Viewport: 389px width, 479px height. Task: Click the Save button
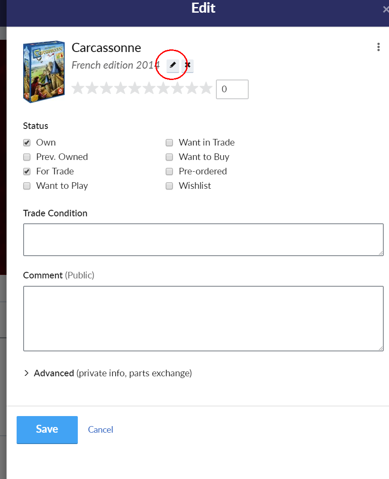point(47,430)
